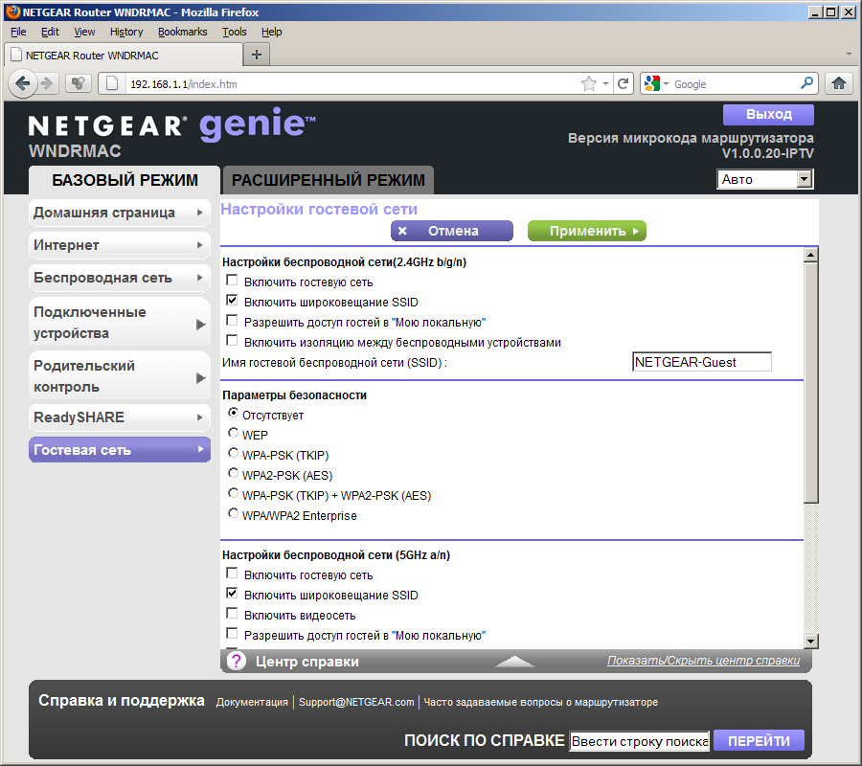Click the Reload page icon
This screenshot has width=862, height=766.
(623, 83)
